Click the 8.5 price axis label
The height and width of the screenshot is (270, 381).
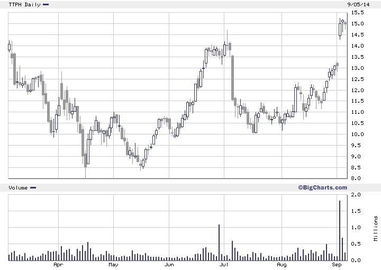click(x=357, y=168)
